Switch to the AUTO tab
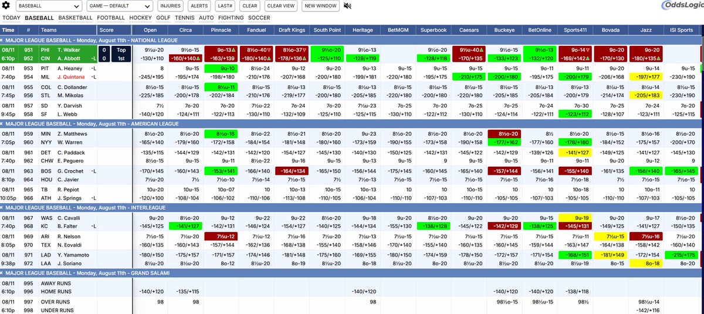 pyautogui.click(x=207, y=18)
